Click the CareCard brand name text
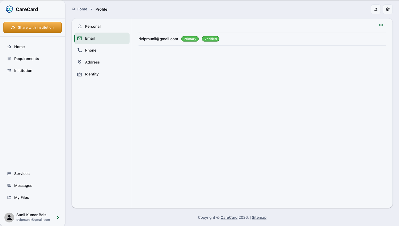The image size is (399, 226). point(27,9)
